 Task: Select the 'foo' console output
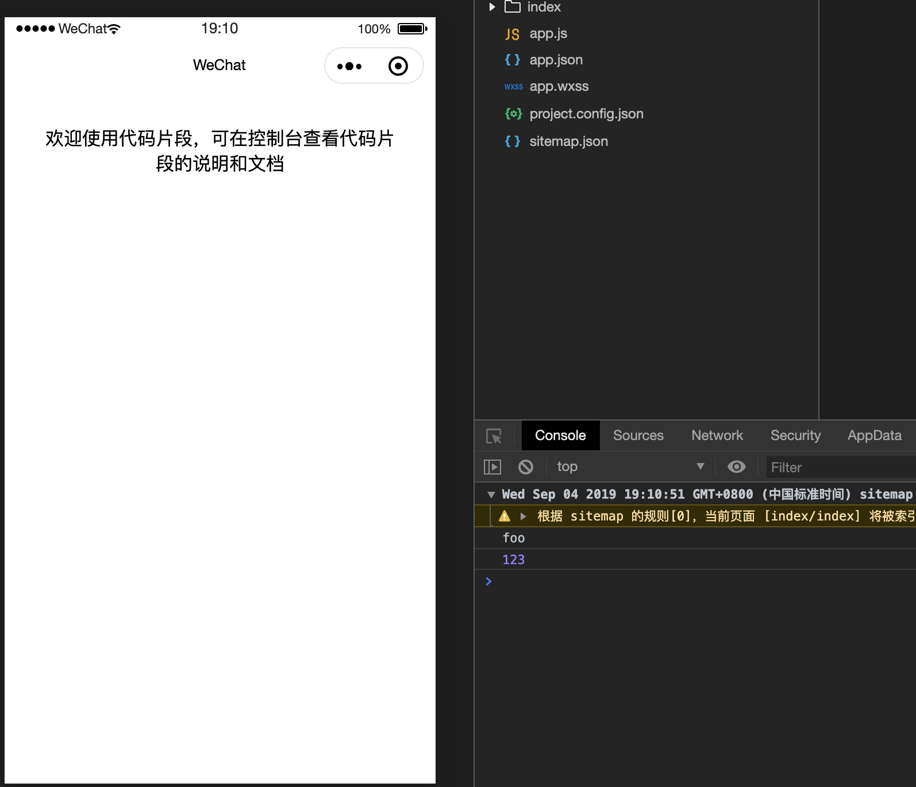coord(513,538)
